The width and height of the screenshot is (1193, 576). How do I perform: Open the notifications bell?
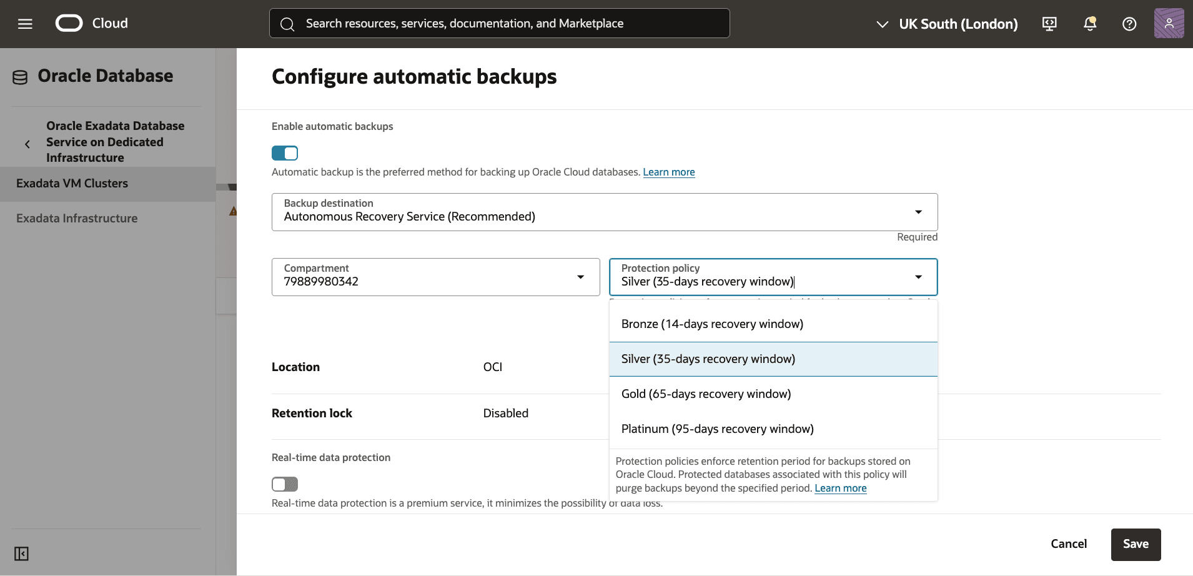point(1089,23)
